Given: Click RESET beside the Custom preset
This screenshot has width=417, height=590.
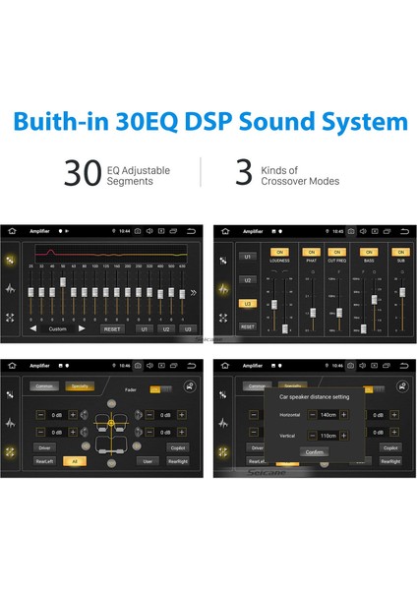Looking at the screenshot, I should tap(112, 329).
